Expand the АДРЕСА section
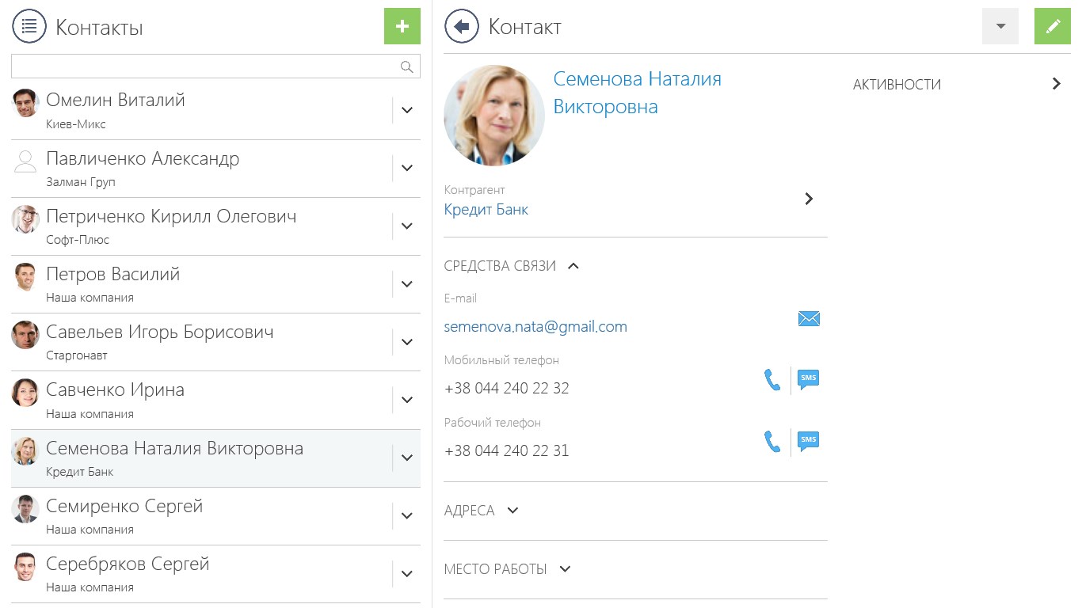Image resolution: width=1082 pixels, height=608 pixels. coord(512,511)
